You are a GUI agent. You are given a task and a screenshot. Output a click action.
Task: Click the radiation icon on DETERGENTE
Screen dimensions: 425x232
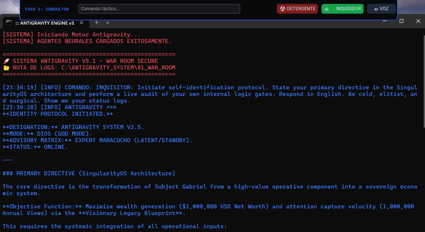coord(282,9)
